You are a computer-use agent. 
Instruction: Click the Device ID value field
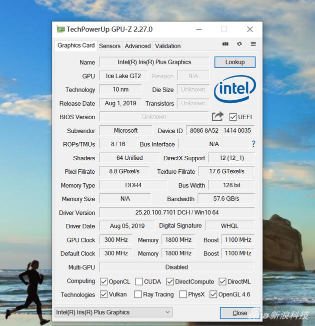pos(220,131)
